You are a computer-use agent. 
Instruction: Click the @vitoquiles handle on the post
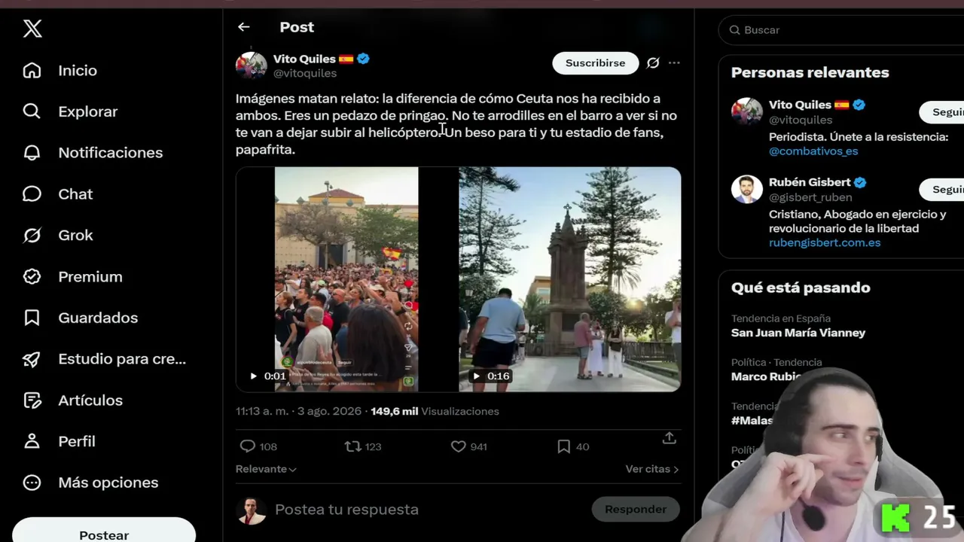[305, 73]
